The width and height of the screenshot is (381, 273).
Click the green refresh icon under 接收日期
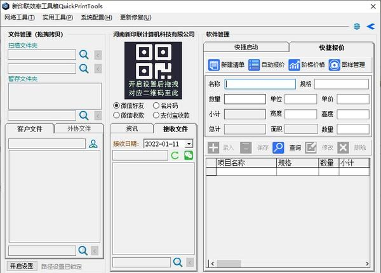[175, 156]
